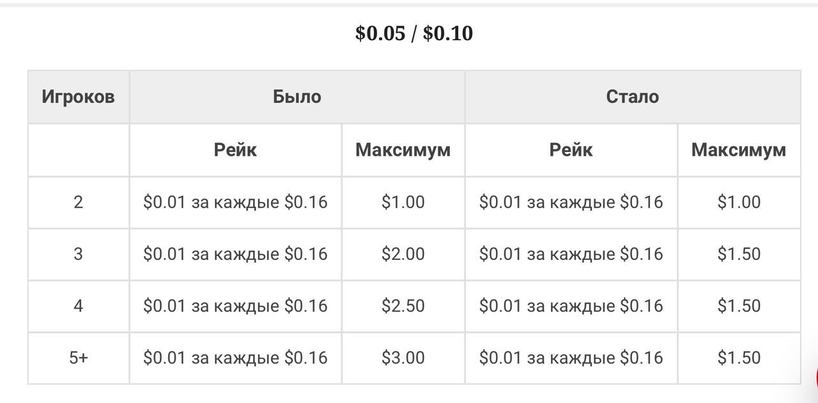
Task: Select the "Игроков" column header
Action: (78, 97)
